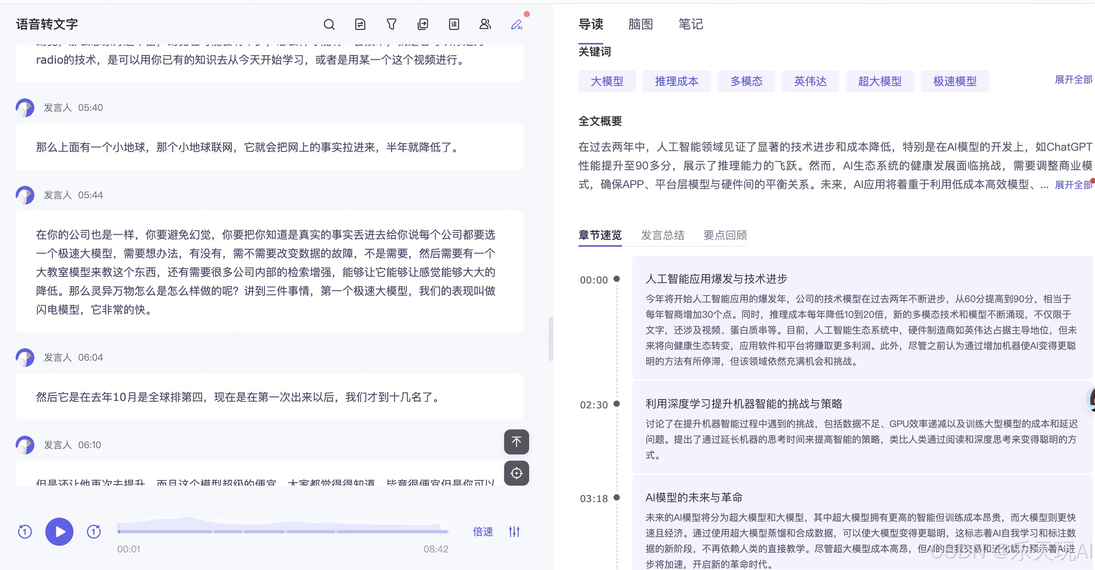The height and width of the screenshot is (570, 1095).
Task: Click the export/share icon
Action: tap(422, 25)
